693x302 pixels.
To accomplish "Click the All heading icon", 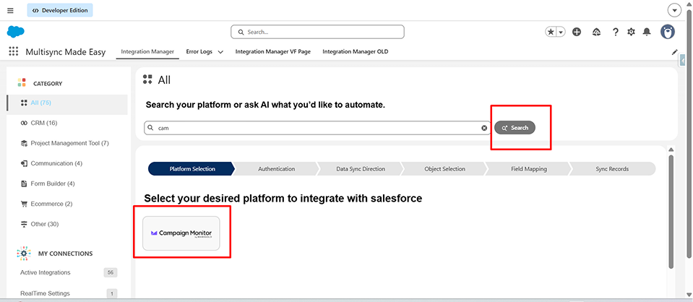I will (x=147, y=79).
